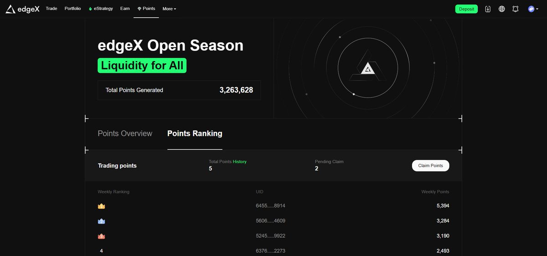
Task: Click the Weekly Ranking column header
Action: [x=114, y=192]
